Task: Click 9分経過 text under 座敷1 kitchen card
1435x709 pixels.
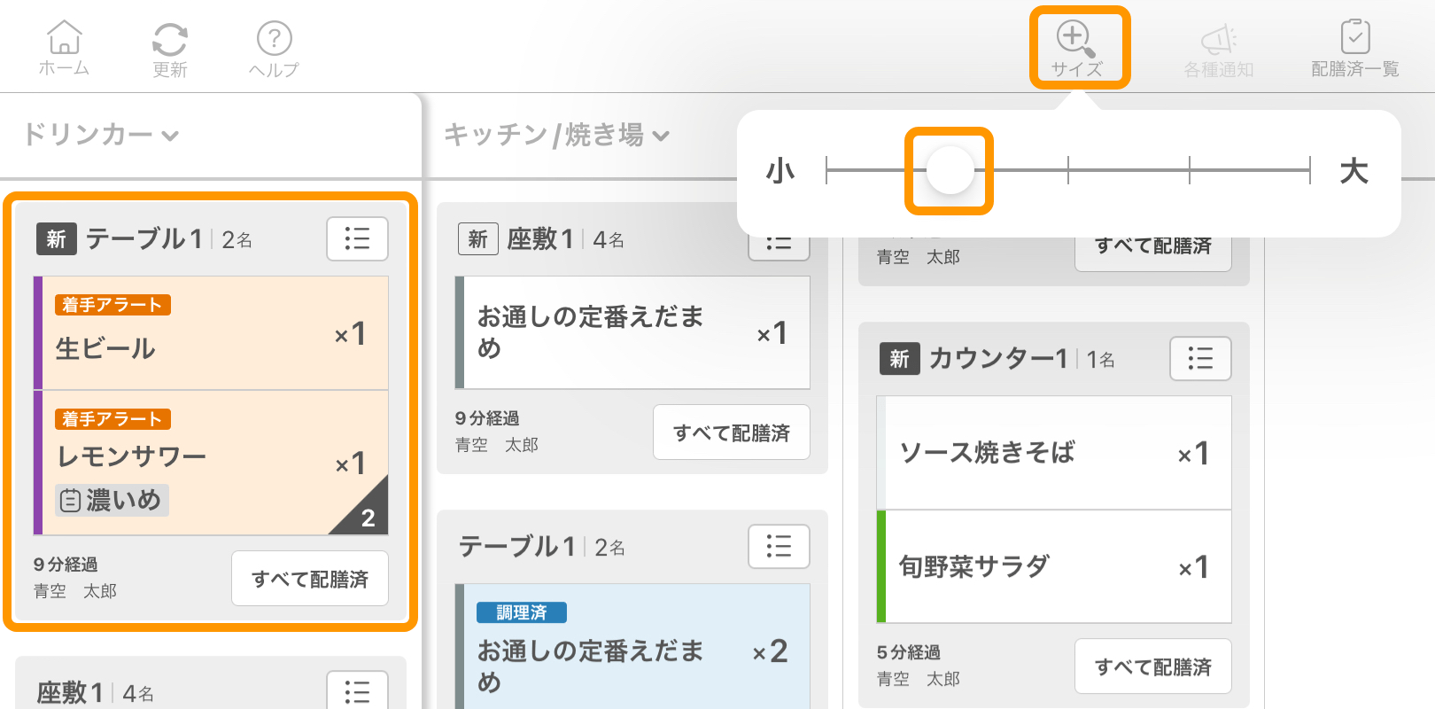Action: (487, 418)
